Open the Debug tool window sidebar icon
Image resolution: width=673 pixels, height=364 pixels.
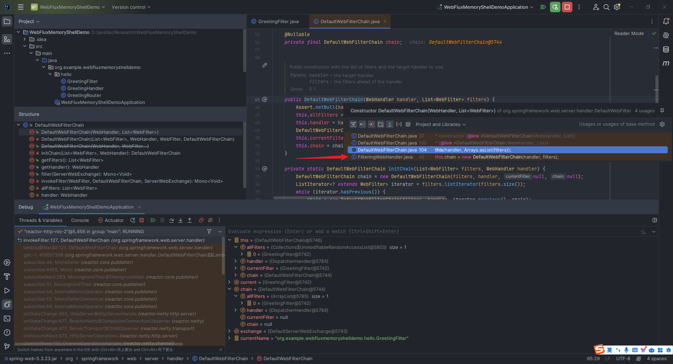7,304
